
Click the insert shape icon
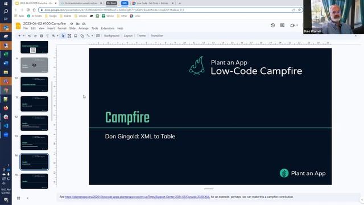coord(82,36)
